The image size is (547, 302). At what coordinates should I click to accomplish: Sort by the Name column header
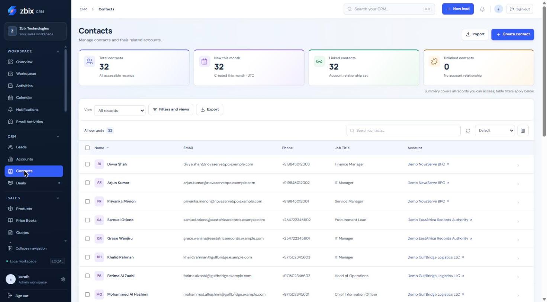coord(102,148)
